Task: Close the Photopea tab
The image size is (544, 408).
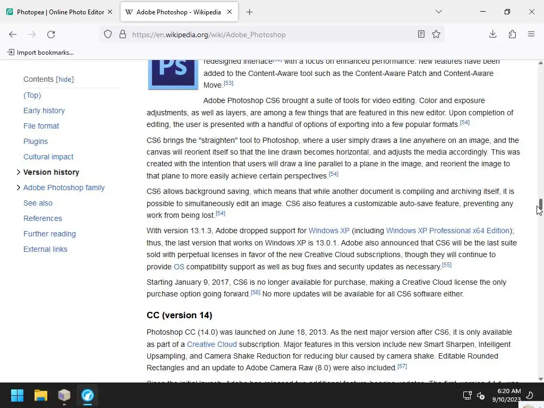Action: 110,12
